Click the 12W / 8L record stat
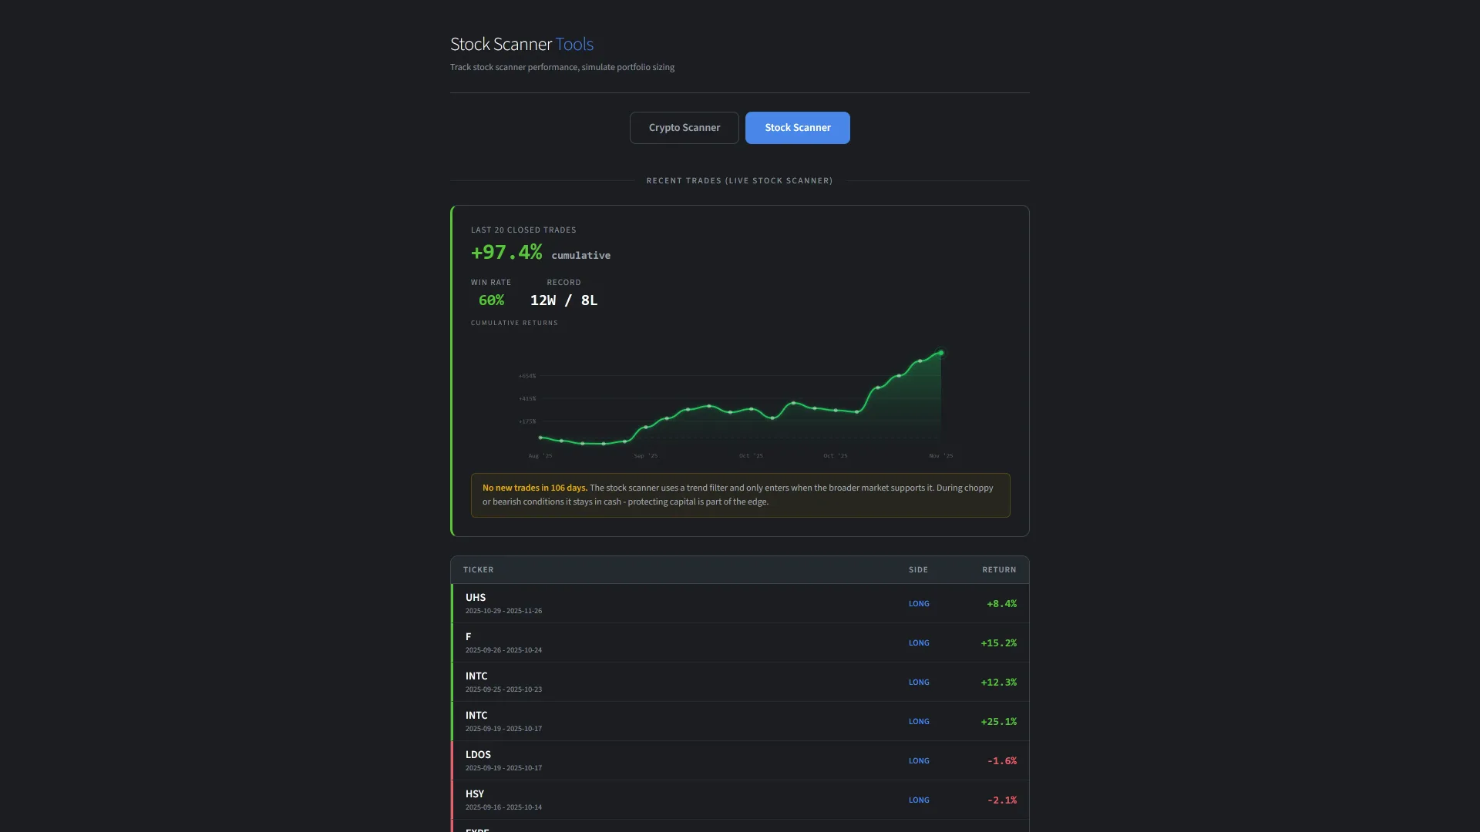Viewport: 1480px width, 832px height. (x=563, y=300)
